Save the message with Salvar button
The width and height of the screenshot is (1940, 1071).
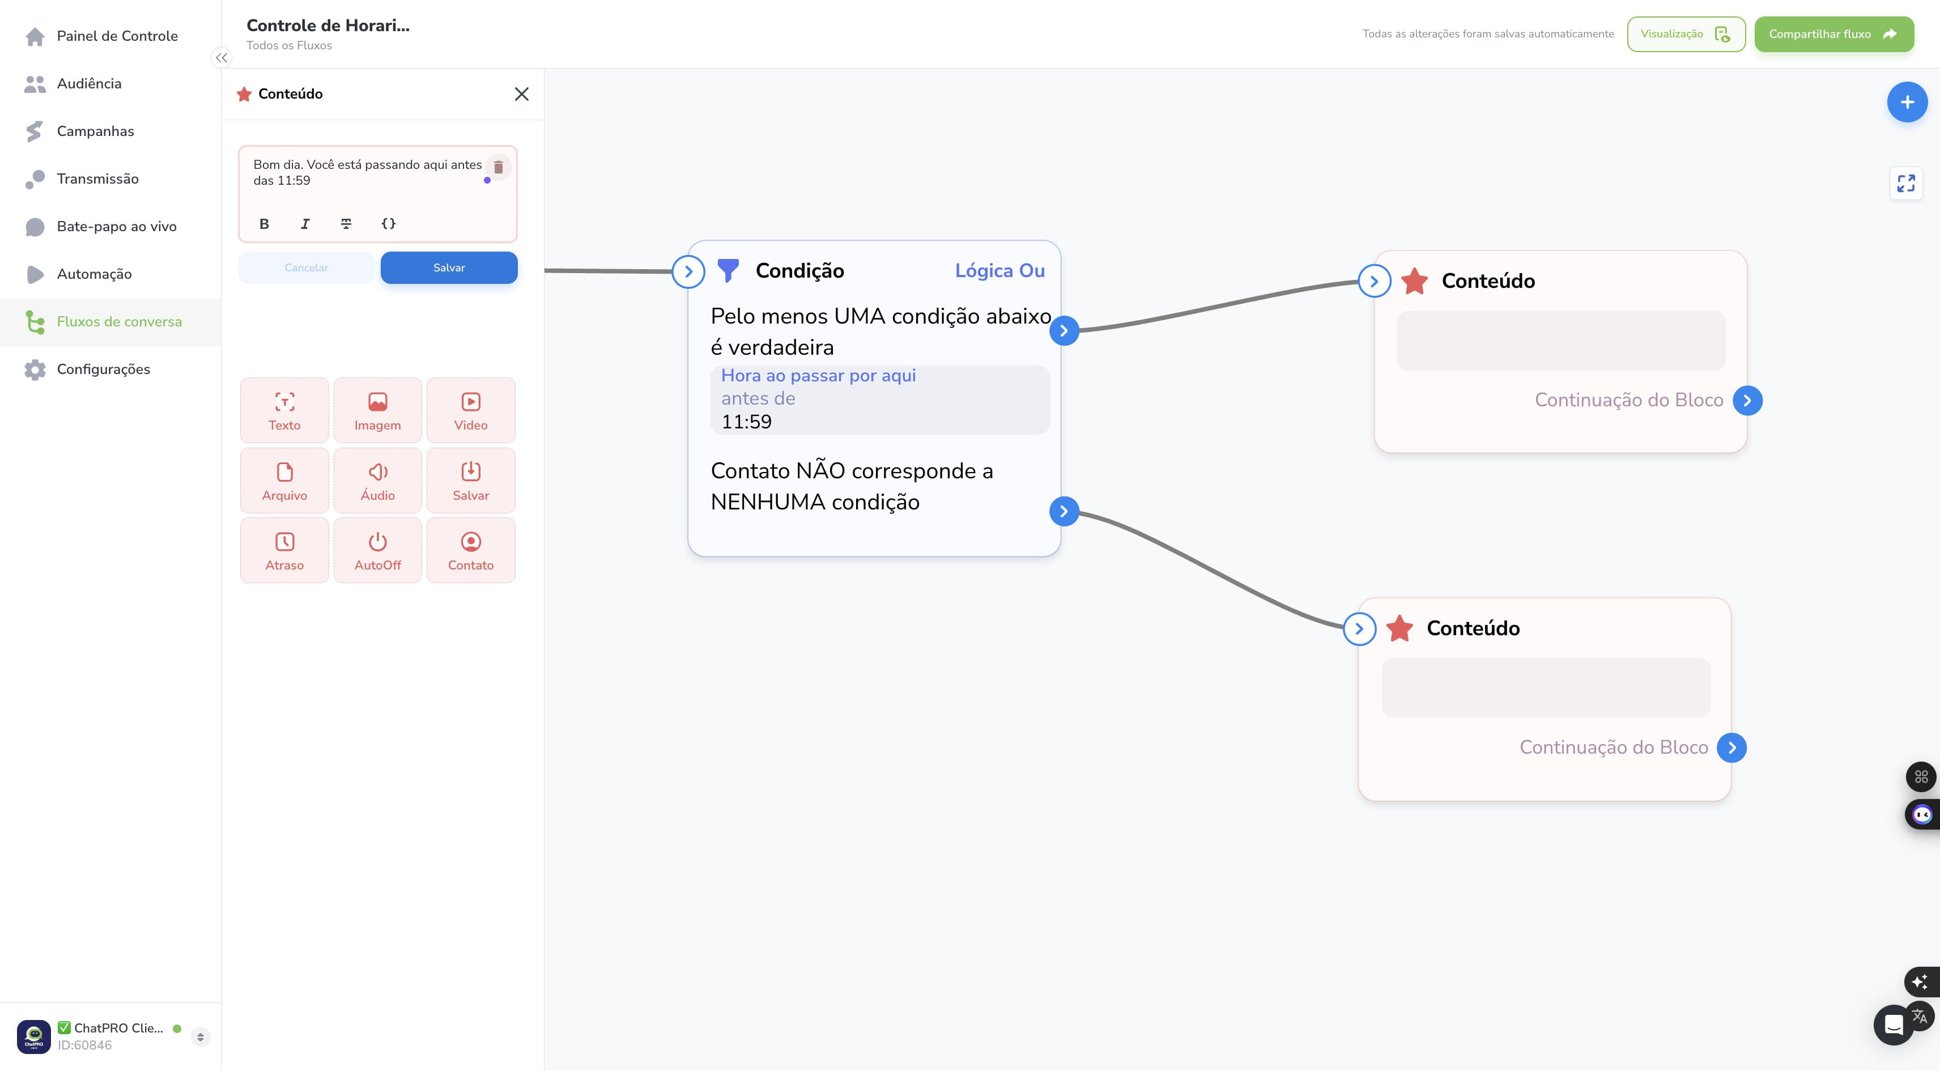click(x=449, y=267)
